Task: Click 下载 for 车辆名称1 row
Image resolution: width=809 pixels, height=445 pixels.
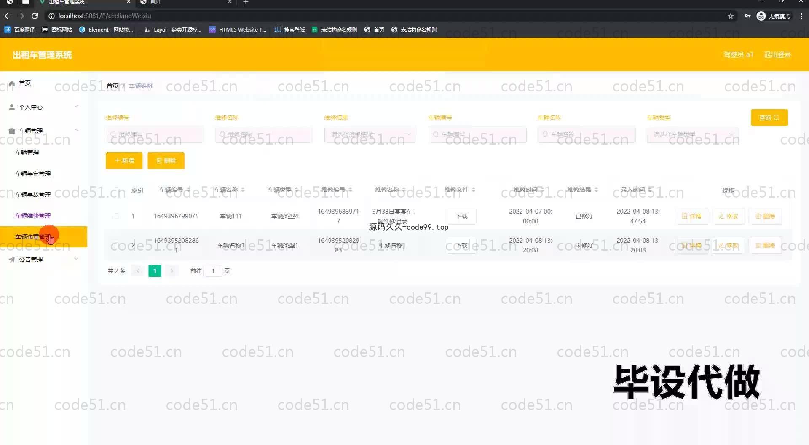Action: coord(461,245)
